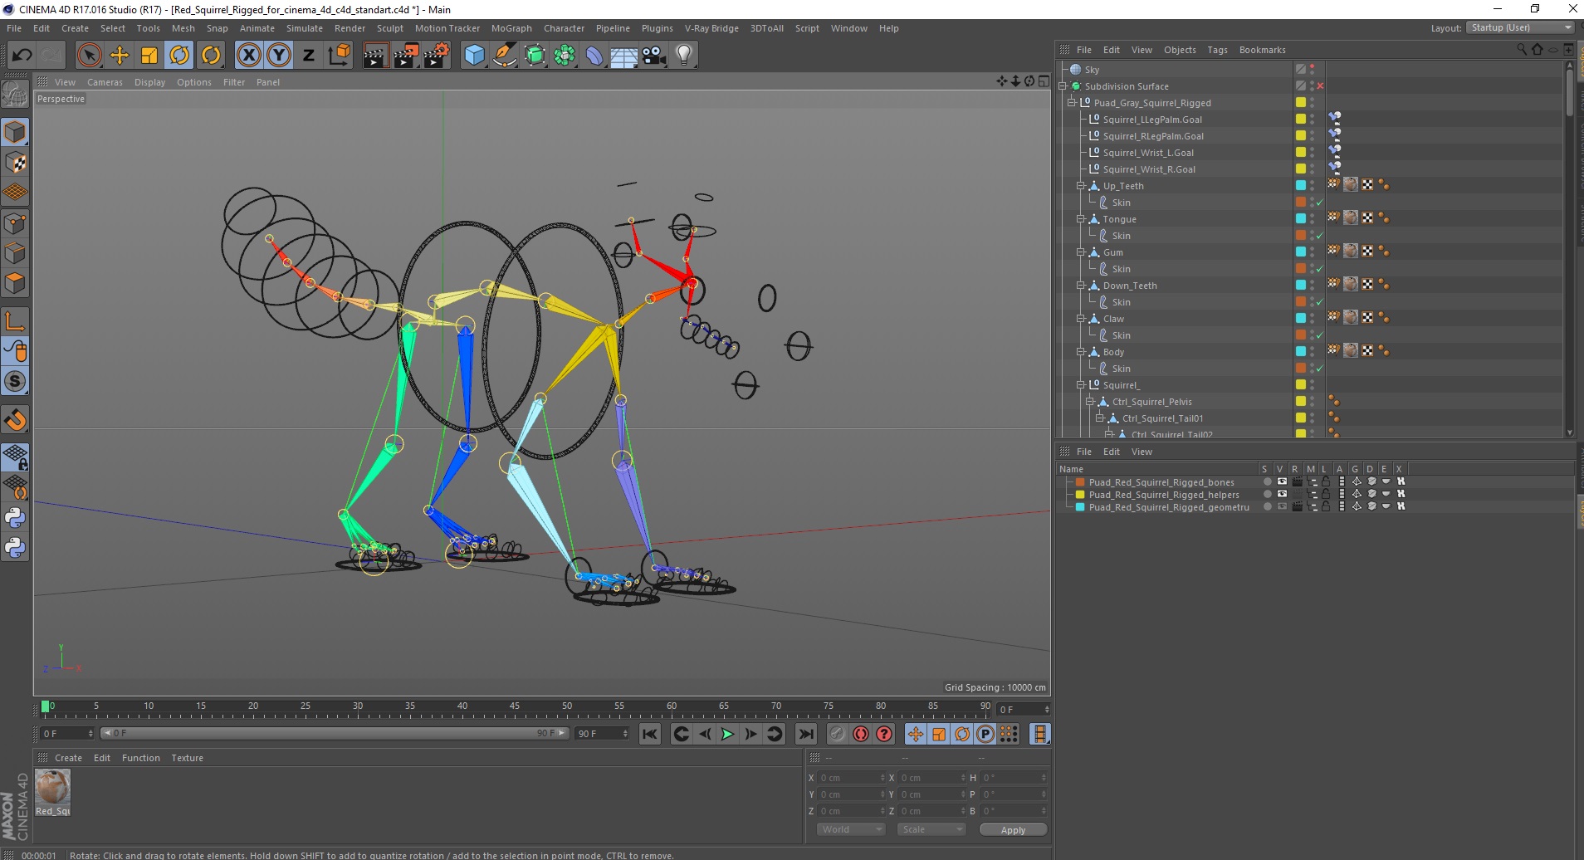Viewport: 1584px width, 860px height.
Task: Click the X position input field
Action: coord(852,778)
